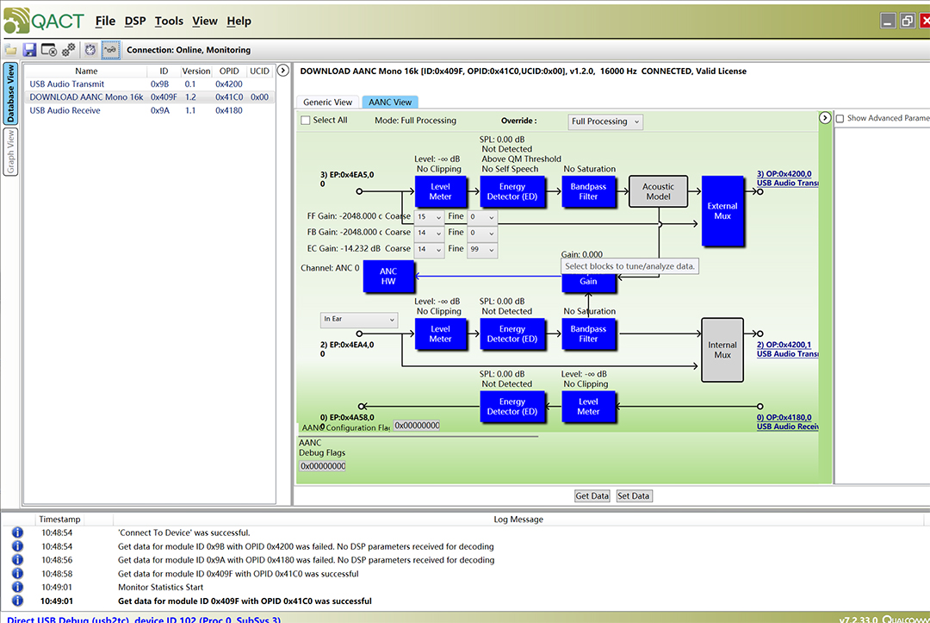Enable the Select All checkbox
930x623 pixels.
tap(305, 121)
